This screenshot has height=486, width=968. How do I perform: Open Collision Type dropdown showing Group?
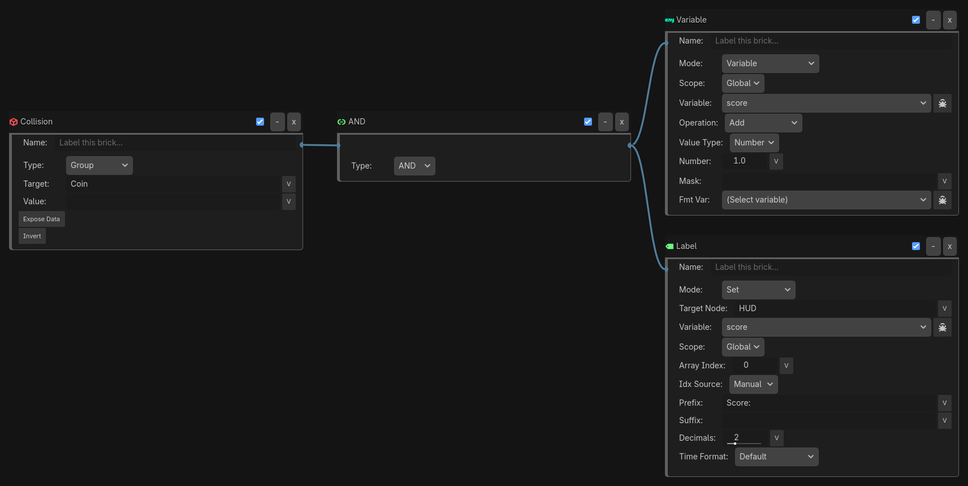100,165
